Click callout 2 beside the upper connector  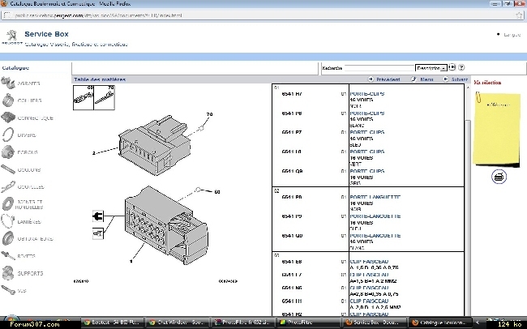coord(94,153)
